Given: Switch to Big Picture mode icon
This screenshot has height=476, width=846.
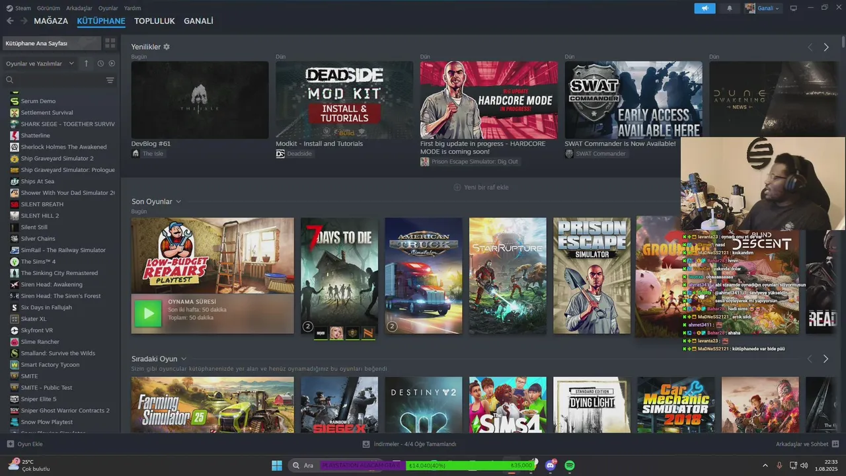Looking at the screenshot, I should pos(794,8).
